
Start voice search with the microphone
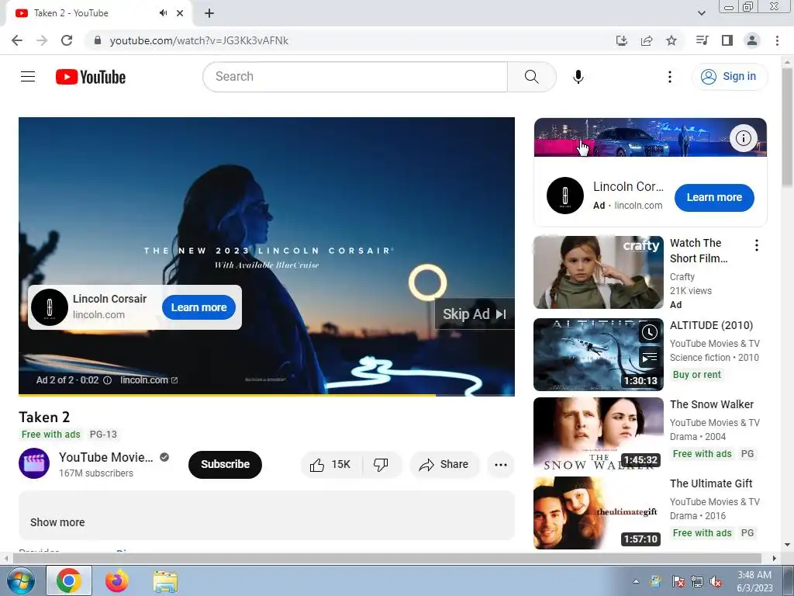(x=578, y=77)
